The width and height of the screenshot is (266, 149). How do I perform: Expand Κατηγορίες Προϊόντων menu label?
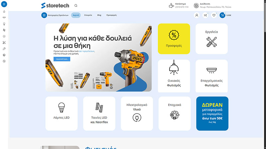[58, 15]
